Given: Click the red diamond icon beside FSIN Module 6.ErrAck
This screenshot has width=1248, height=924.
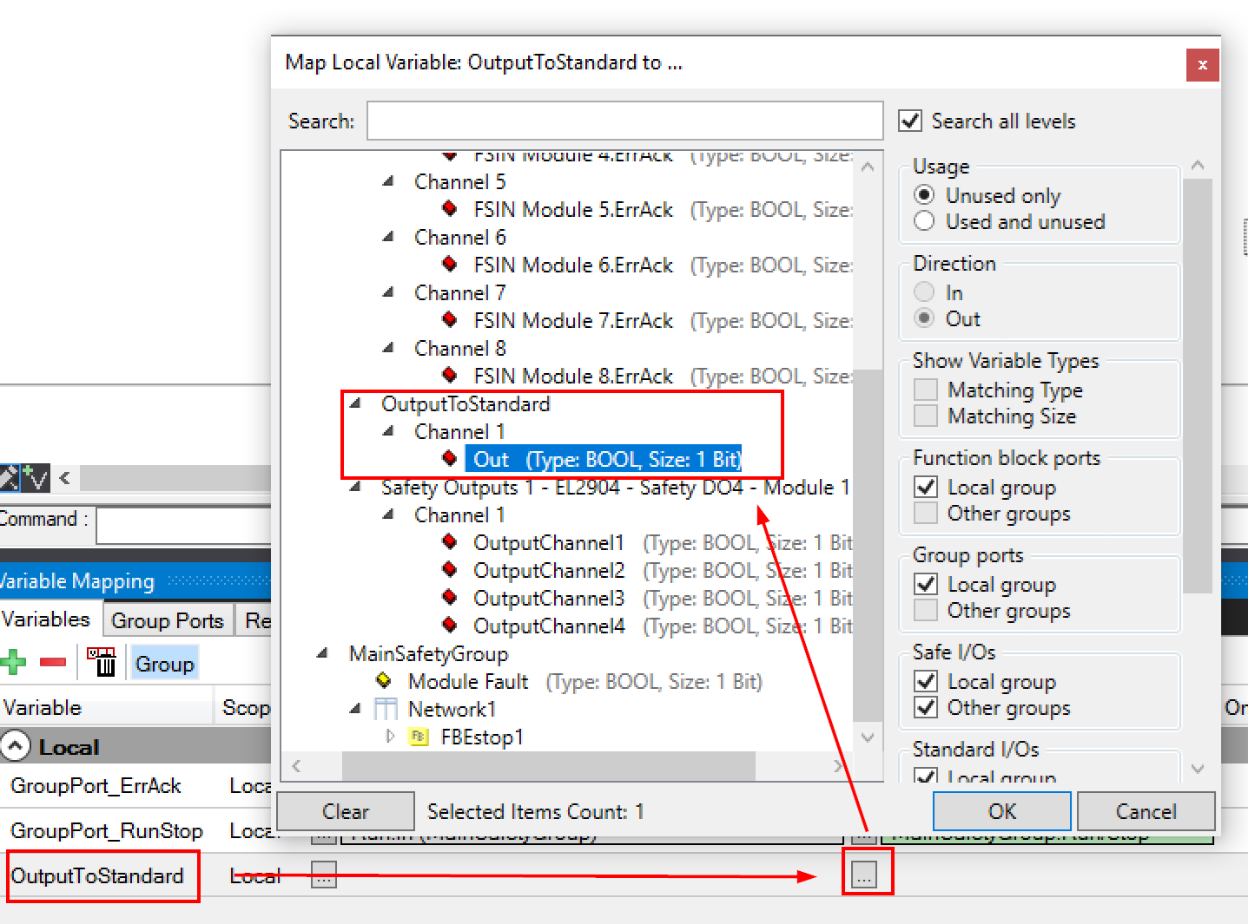Looking at the screenshot, I should tap(450, 265).
